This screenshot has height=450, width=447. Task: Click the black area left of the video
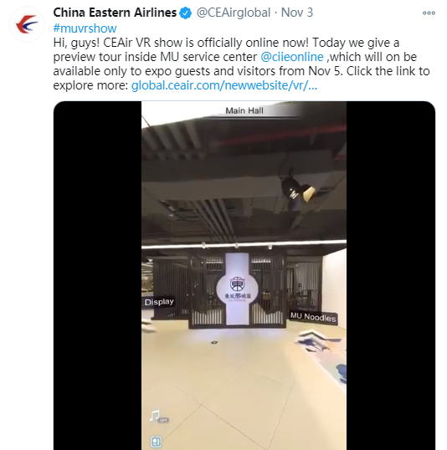click(x=98, y=275)
